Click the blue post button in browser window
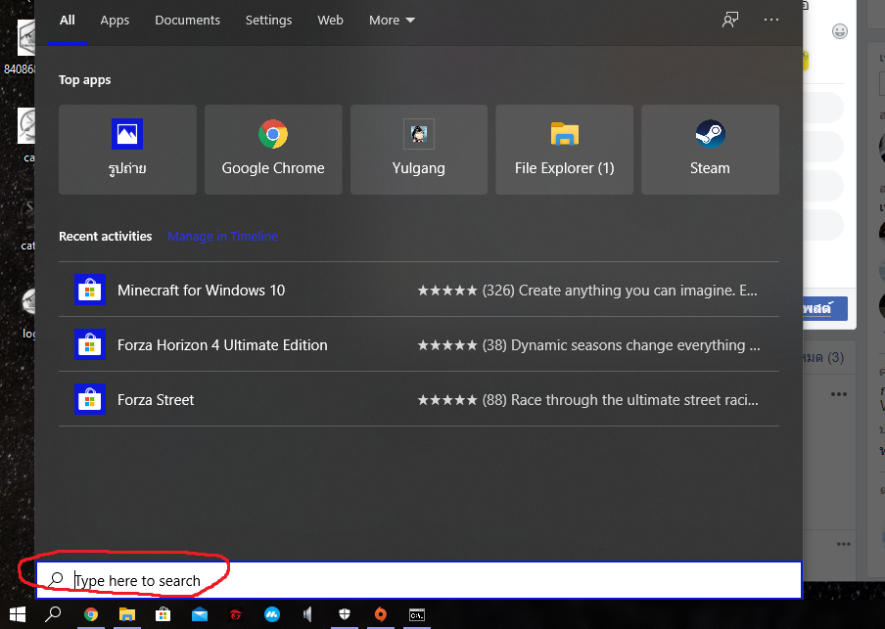 point(825,308)
